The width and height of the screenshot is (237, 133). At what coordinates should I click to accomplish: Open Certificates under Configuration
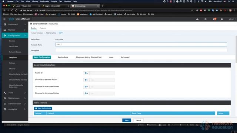point(13,47)
